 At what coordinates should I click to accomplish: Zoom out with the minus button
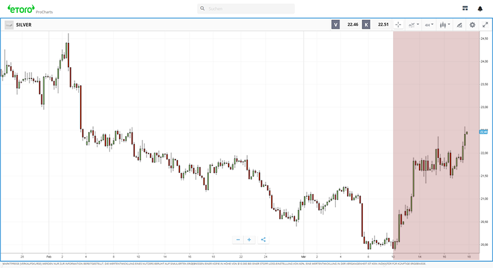pos(238,240)
